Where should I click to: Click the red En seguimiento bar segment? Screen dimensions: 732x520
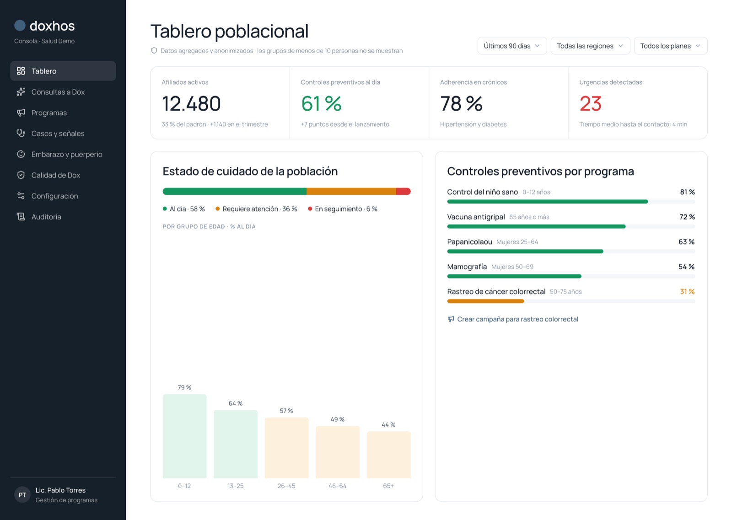pos(403,192)
